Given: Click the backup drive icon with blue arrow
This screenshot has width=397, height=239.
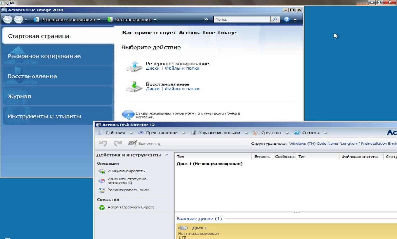Looking at the screenshot, I should pos(134,66).
